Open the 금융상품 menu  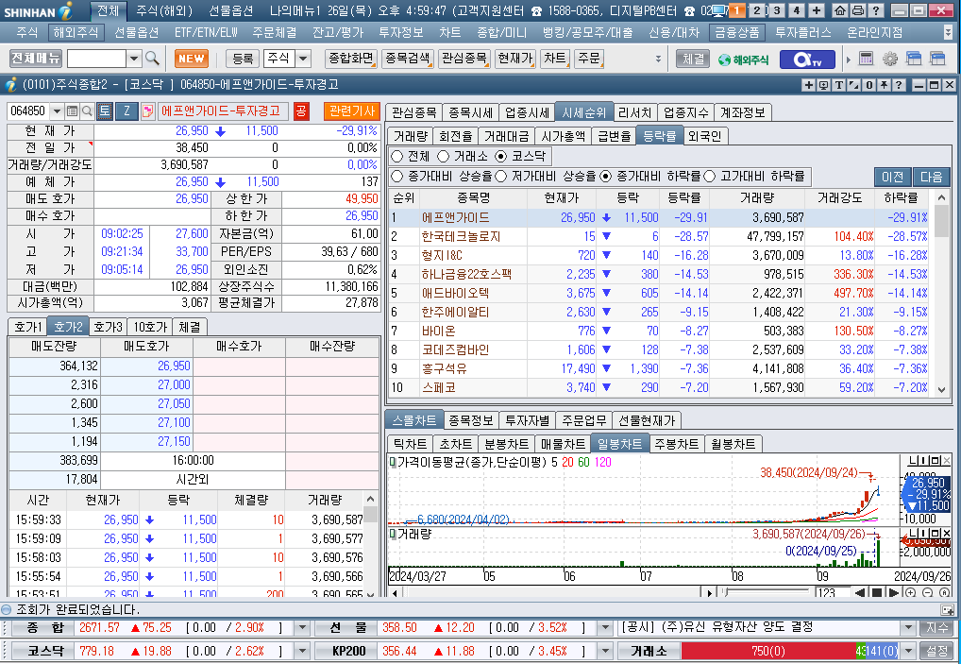pos(736,32)
